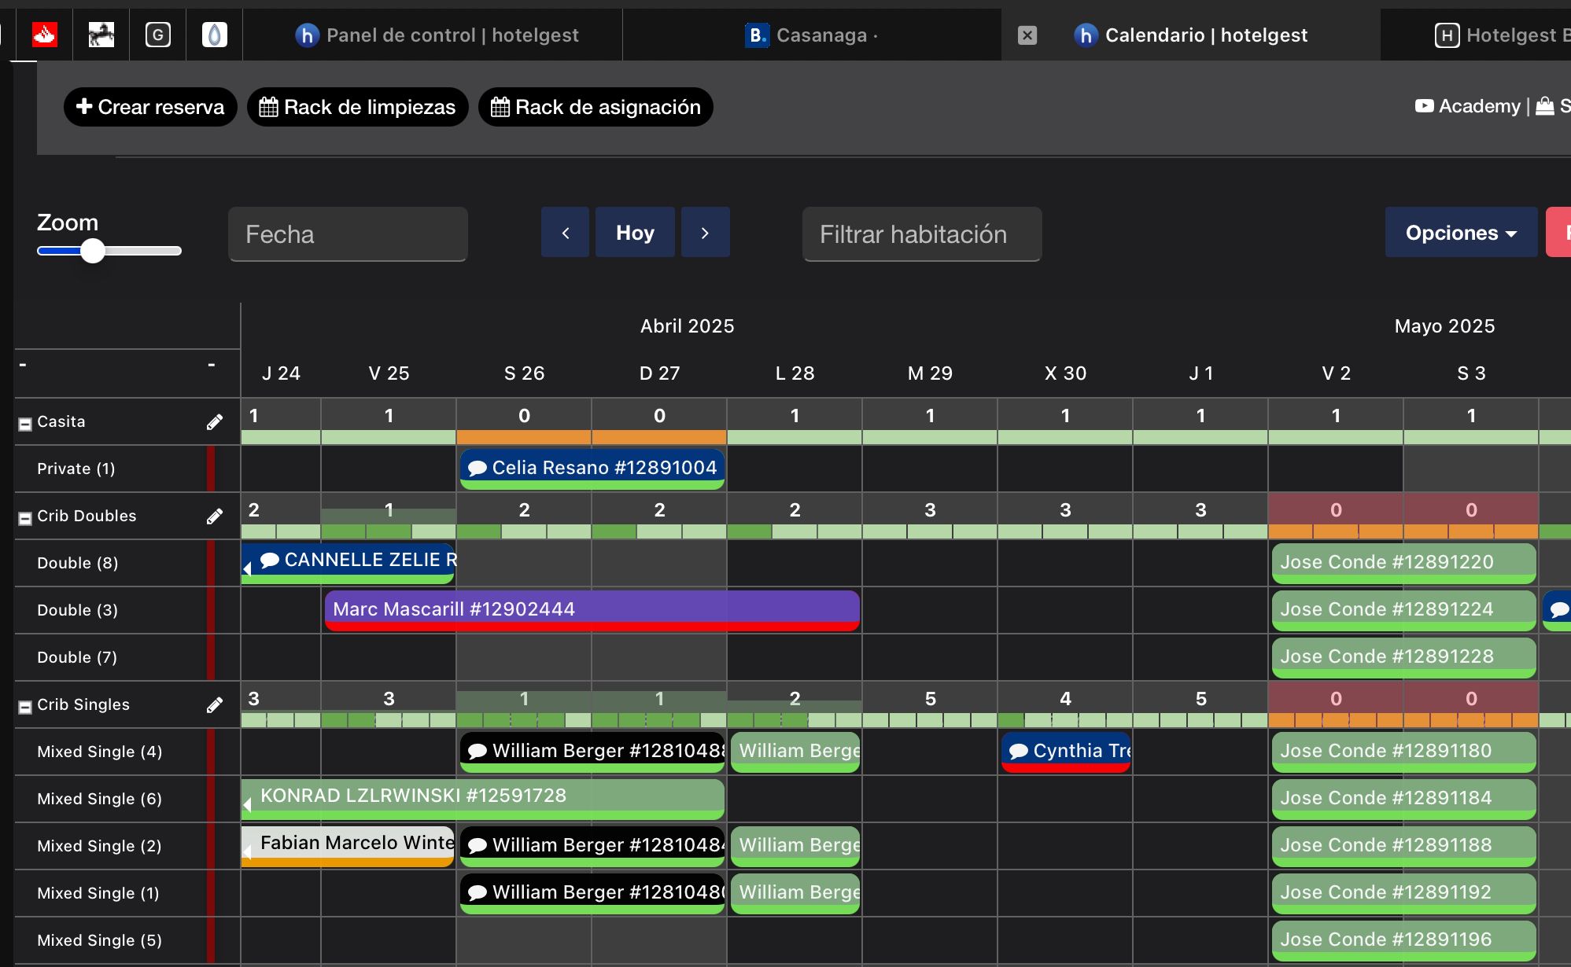Screen dimensions: 1571x967
Task: Select the Double (8) room row
Action: [x=127, y=563]
